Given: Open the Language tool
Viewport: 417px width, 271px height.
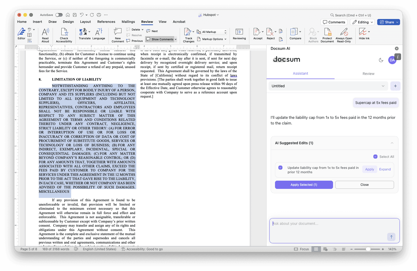Looking at the screenshot, I should point(99,34).
